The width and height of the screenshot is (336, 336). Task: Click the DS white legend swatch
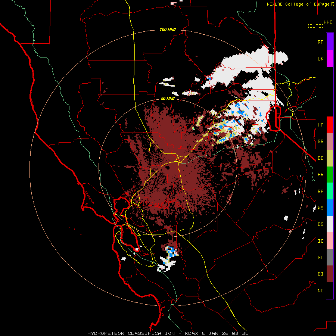[x=330, y=224]
